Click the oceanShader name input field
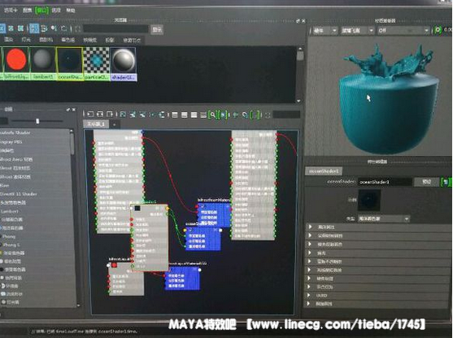This screenshot has width=453, height=338. pos(385,182)
